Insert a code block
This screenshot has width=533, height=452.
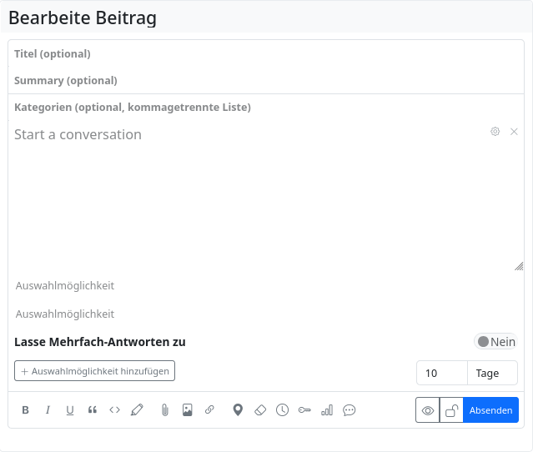pos(115,410)
